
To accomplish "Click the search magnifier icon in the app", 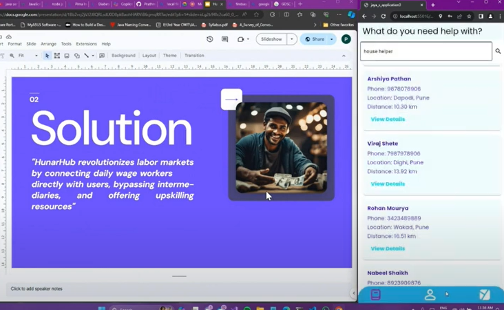I will [498, 51].
